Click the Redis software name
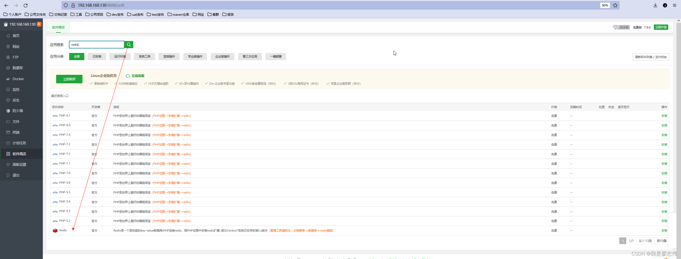 click(63, 230)
